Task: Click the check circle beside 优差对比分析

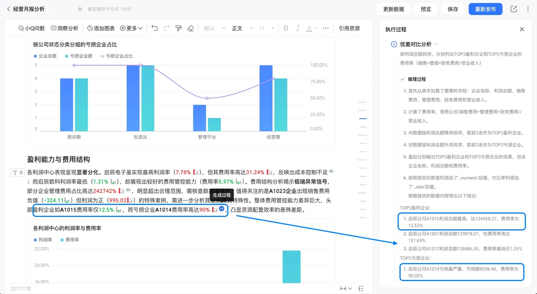Action: [x=394, y=44]
